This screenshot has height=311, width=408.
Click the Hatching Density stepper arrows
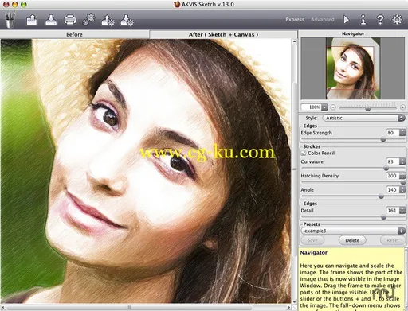pos(402,176)
